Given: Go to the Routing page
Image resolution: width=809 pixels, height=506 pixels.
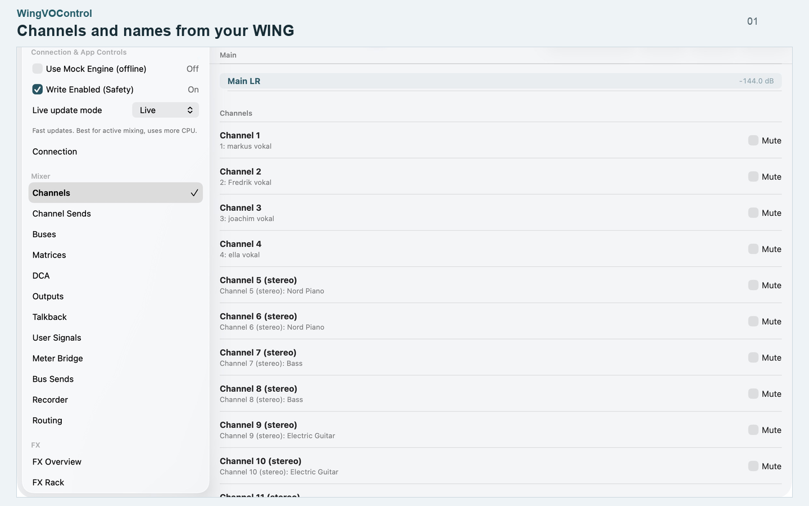Looking at the screenshot, I should click(116, 421).
